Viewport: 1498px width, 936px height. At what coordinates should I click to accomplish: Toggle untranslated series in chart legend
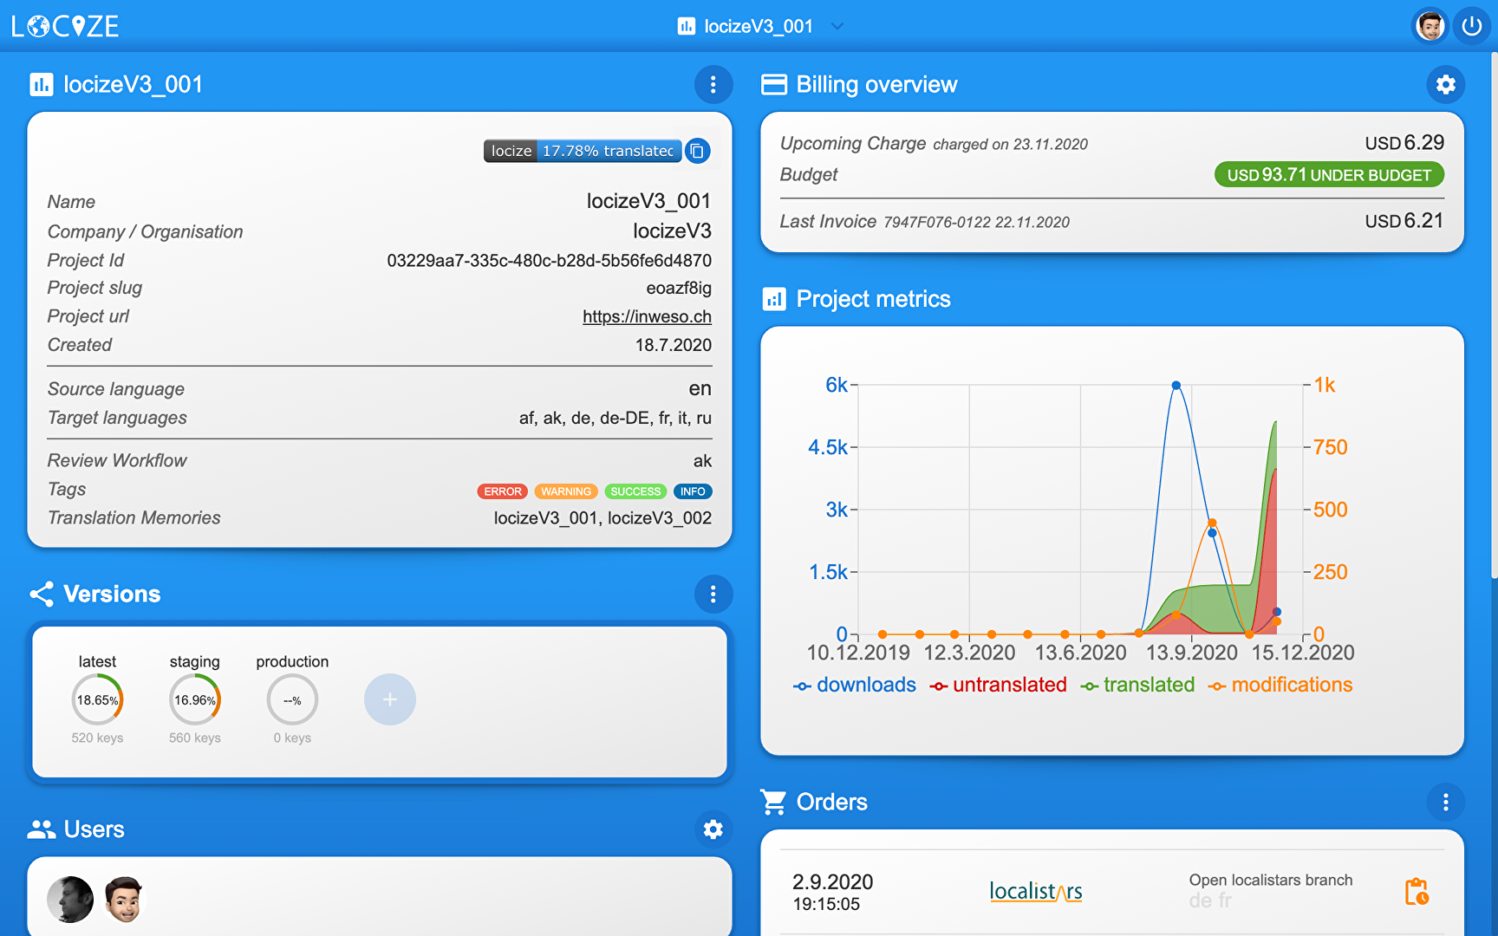[x=999, y=685]
